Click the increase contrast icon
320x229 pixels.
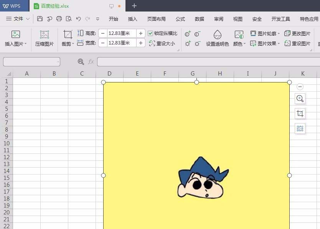tap(188, 34)
